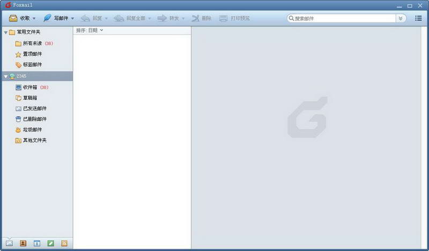Open the 收取 dropdown arrow

[x=34, y=19]
